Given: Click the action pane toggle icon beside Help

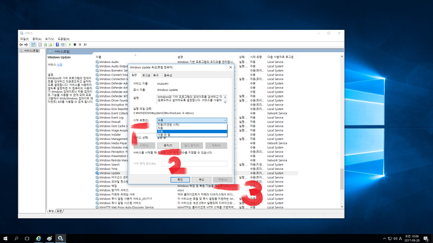Looking at the screenshot, I should pos(62,45).
